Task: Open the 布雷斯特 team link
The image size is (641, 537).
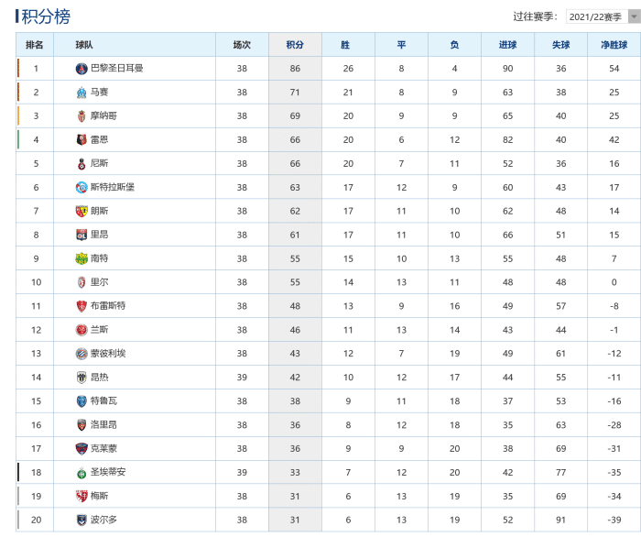Action: [x=108, y=306]
